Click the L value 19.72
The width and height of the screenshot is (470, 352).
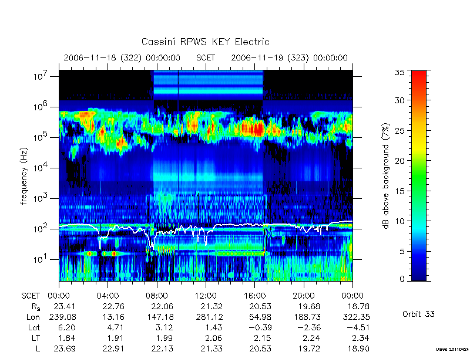coord(309,348)
